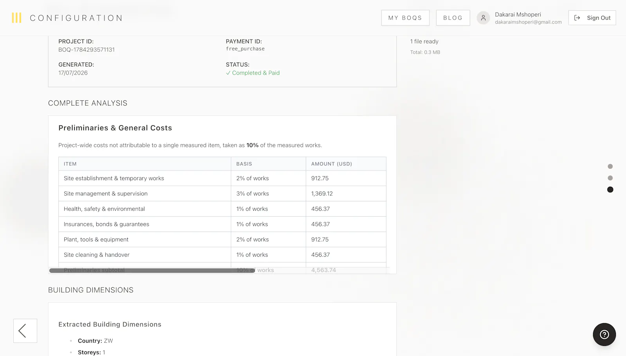
Task: Click the free_purchase payment ID
Action: click(x=245, y=49)
